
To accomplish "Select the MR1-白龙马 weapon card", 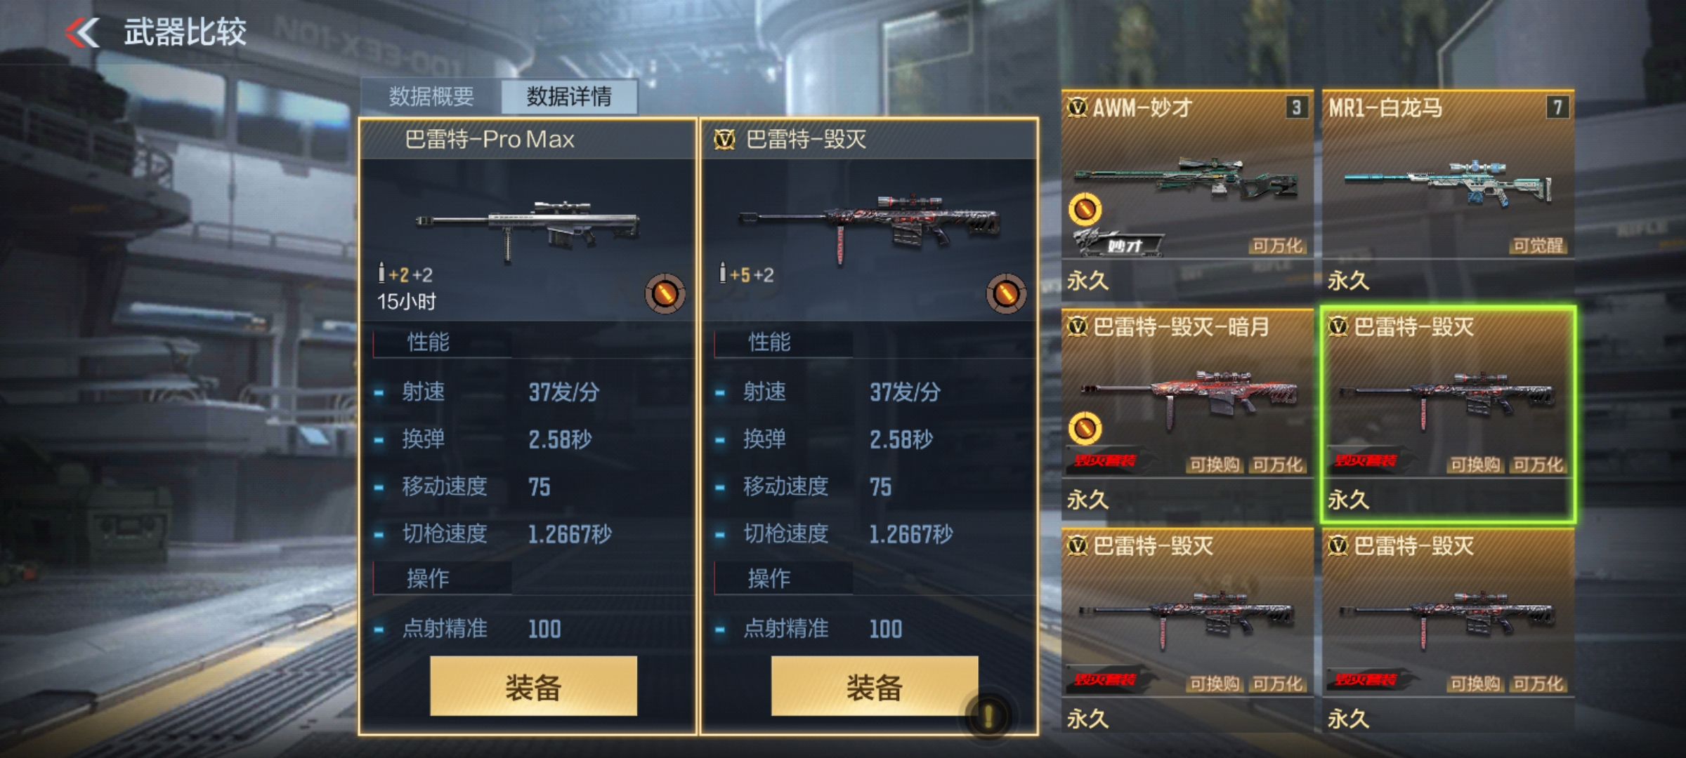I will (1448, 194).
